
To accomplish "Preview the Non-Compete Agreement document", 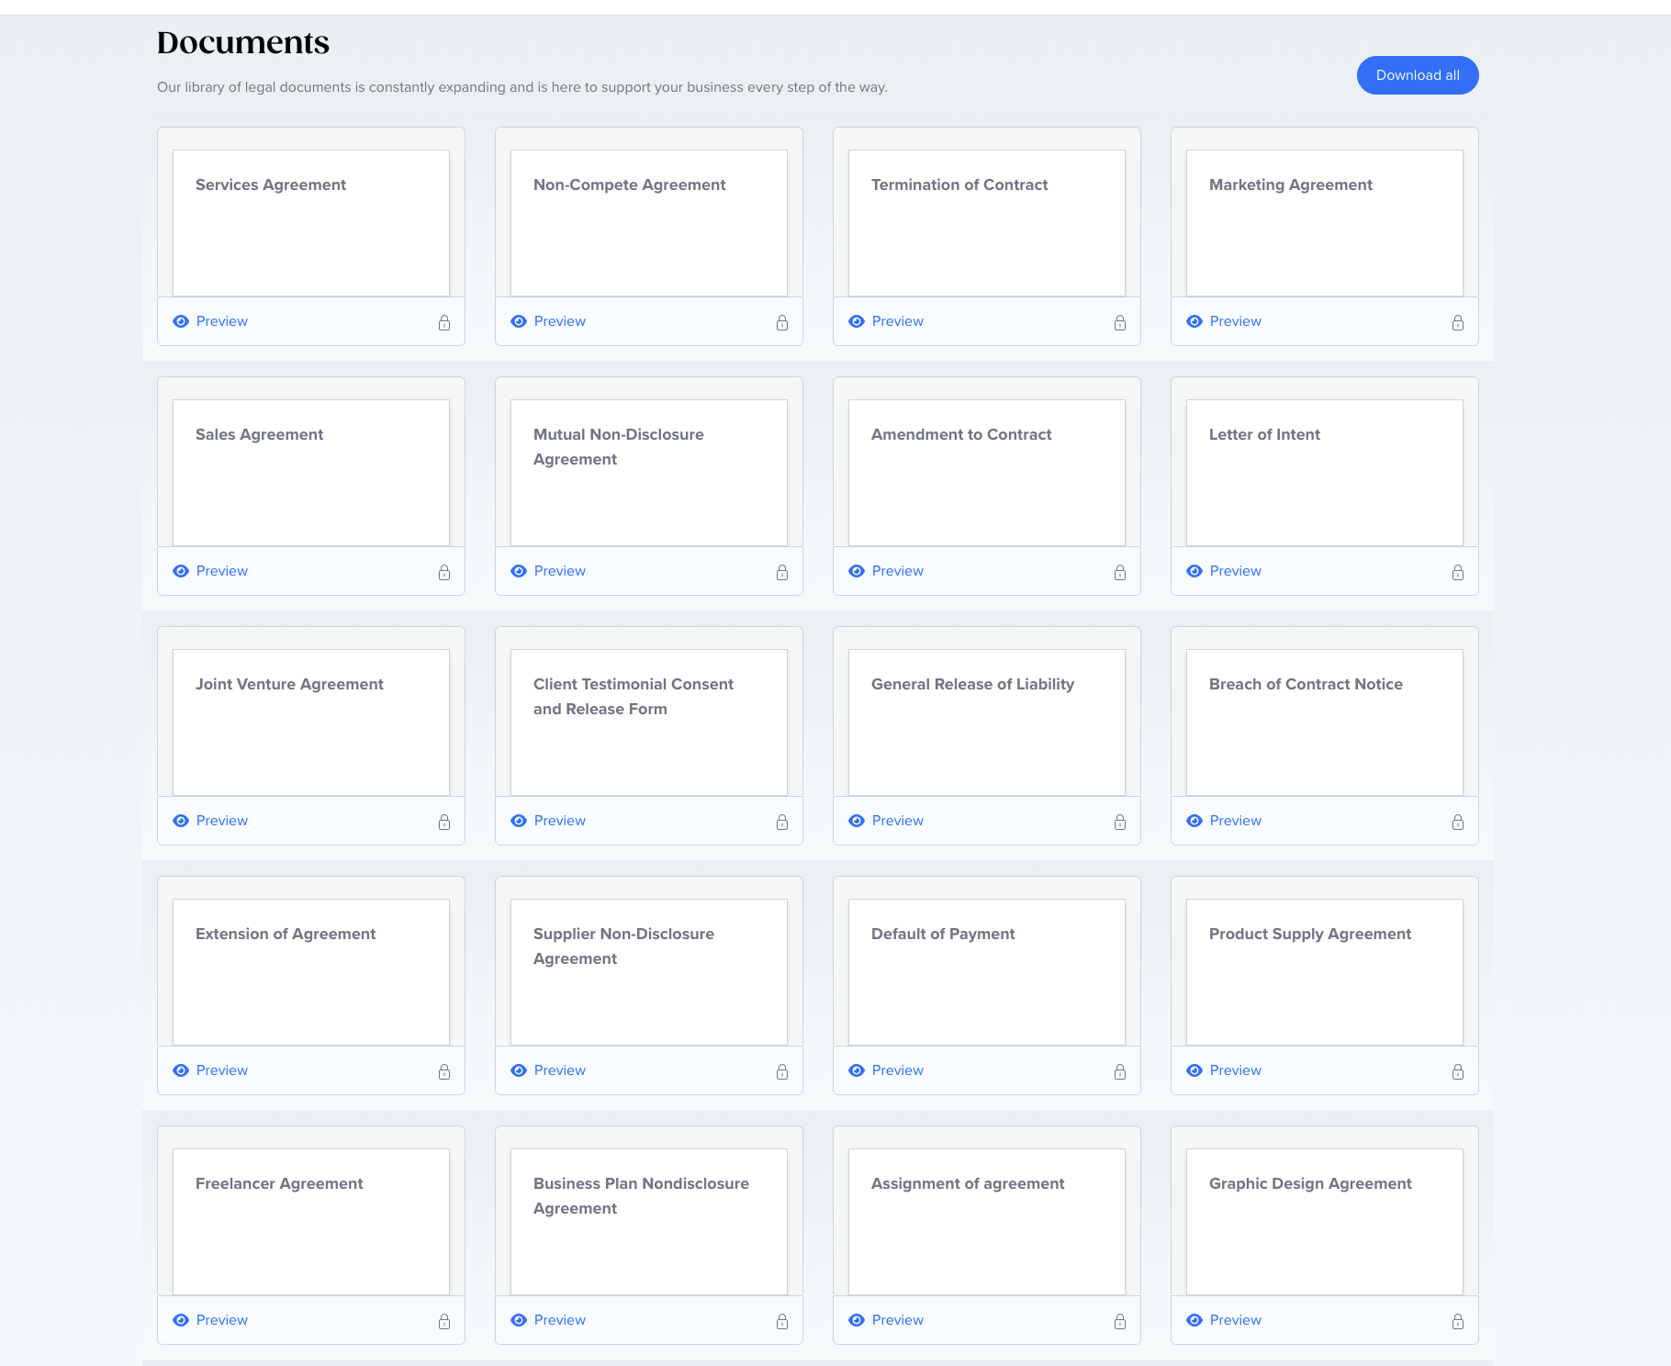I will [548, 321].
